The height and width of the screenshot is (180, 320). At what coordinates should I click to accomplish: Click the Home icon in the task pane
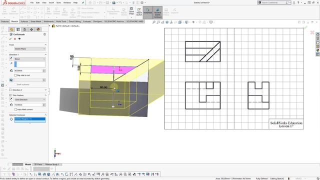click(318, 34)
